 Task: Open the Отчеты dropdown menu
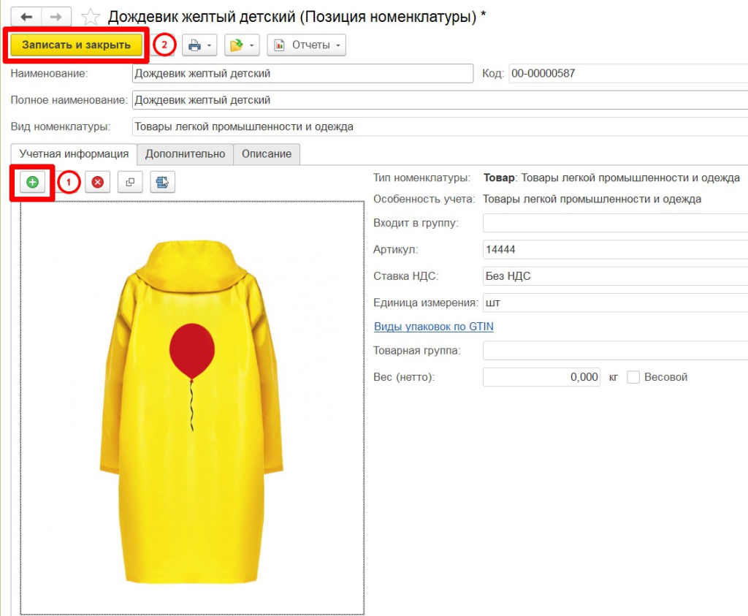point(306,45)
